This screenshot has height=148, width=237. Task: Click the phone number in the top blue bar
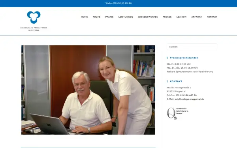(118, 3)
